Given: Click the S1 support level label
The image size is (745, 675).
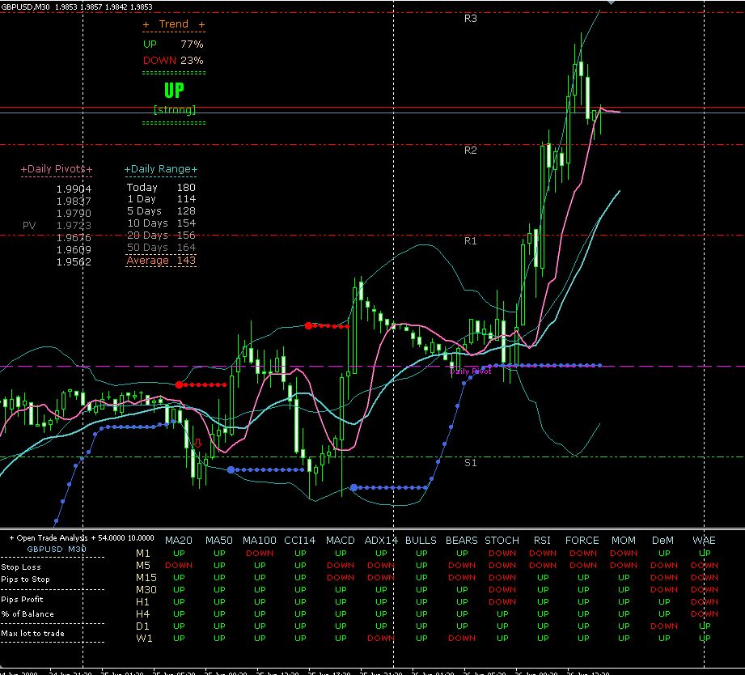Looking at the screenshot, I should 470,462.
